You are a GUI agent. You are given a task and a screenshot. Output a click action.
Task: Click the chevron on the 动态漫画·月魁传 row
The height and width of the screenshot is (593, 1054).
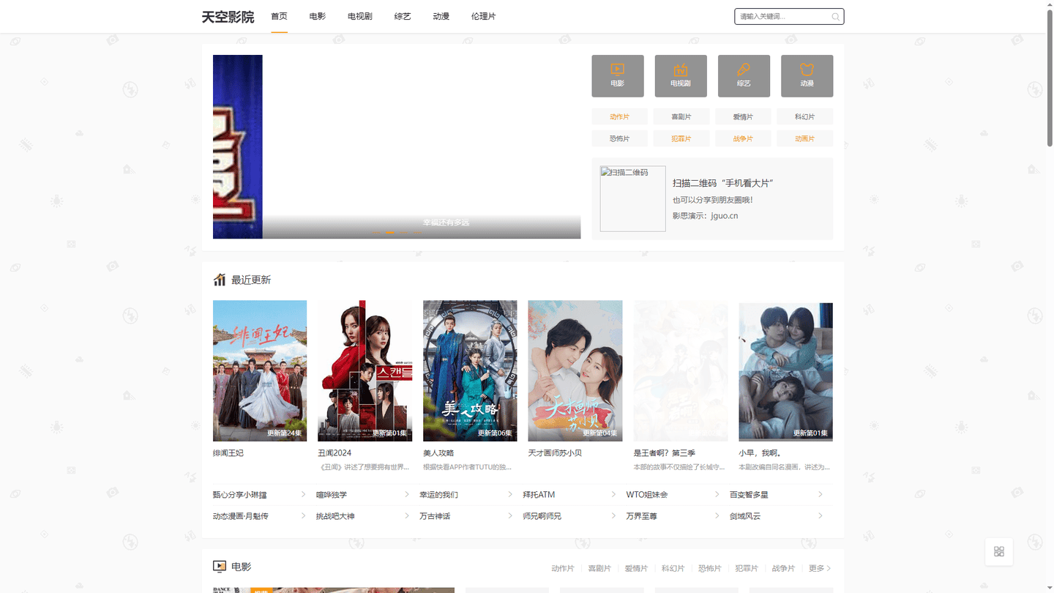(x=303, y=516)
